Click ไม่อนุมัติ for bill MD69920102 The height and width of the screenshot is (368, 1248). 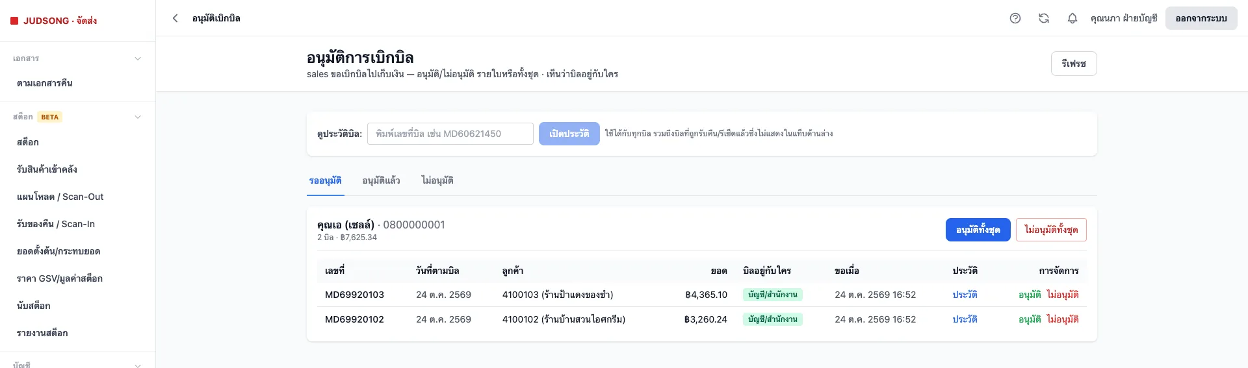(x=1063, y=319)
